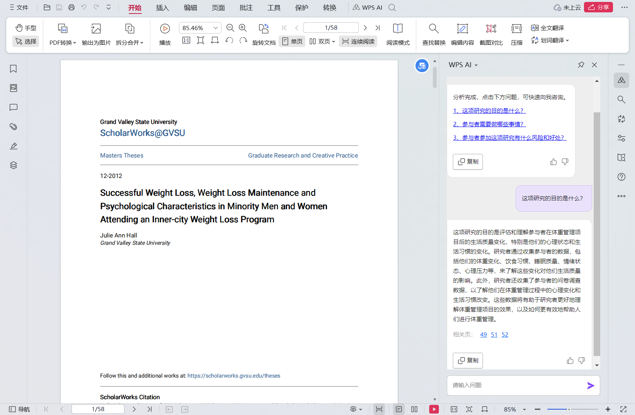635x415 pixels.
Task: Dislike the first AI response with thumbs down
Action: click(565, 162)
